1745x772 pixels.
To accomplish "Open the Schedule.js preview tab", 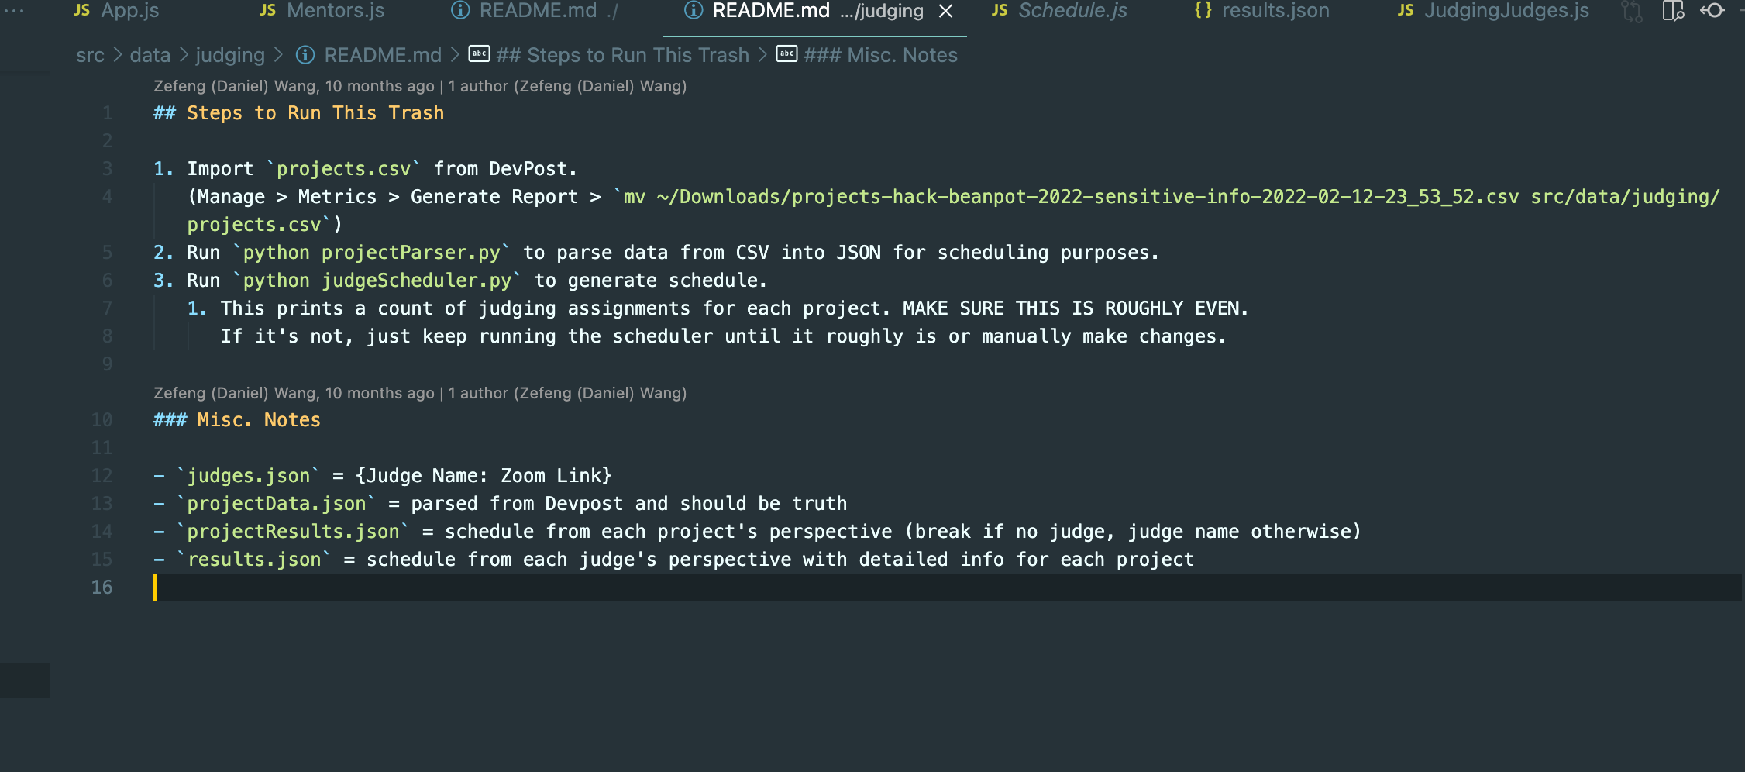I will pos(1072,11).
